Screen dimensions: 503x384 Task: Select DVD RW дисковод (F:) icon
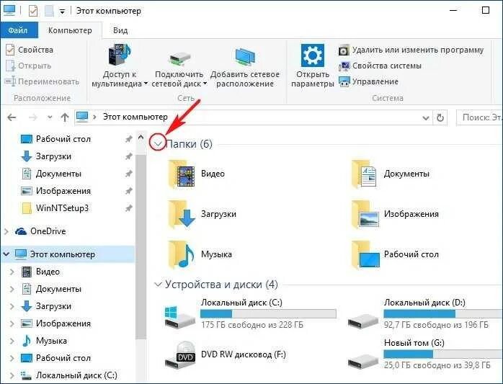pyautogui.click(x=180, y=355)
